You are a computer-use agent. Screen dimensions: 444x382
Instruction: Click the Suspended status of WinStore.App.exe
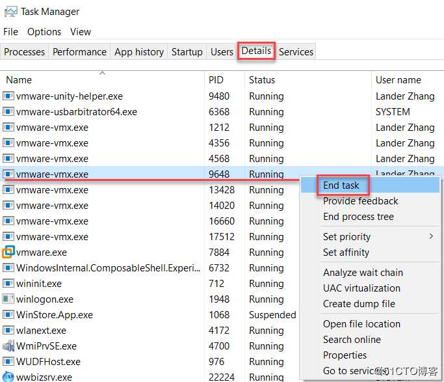tap(272, 314)
